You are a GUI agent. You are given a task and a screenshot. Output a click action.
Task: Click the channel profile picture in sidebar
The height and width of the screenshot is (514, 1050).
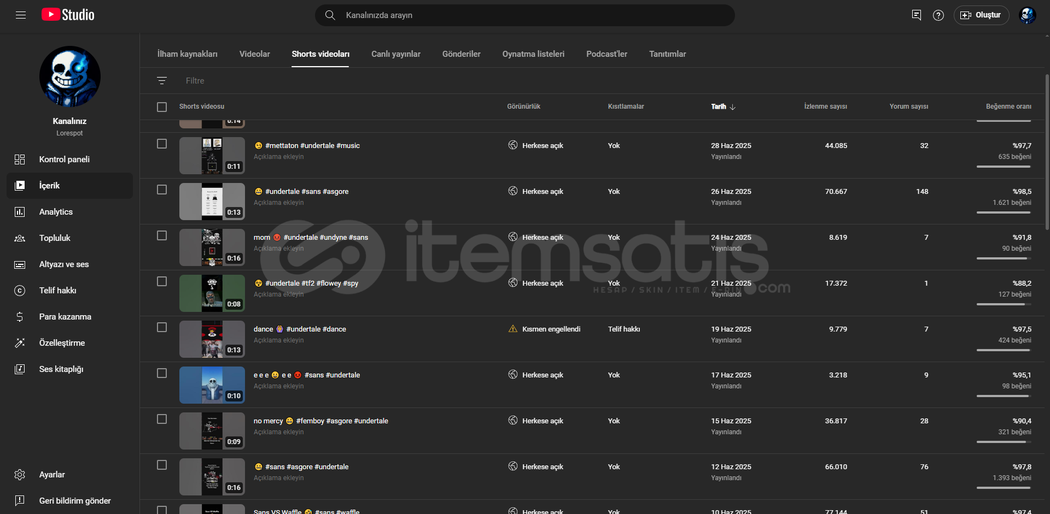70,76
